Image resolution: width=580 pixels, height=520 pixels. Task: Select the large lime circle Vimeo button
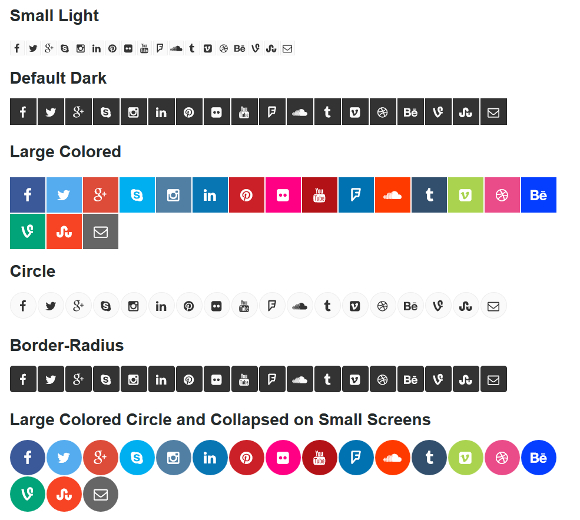point(466,458)
